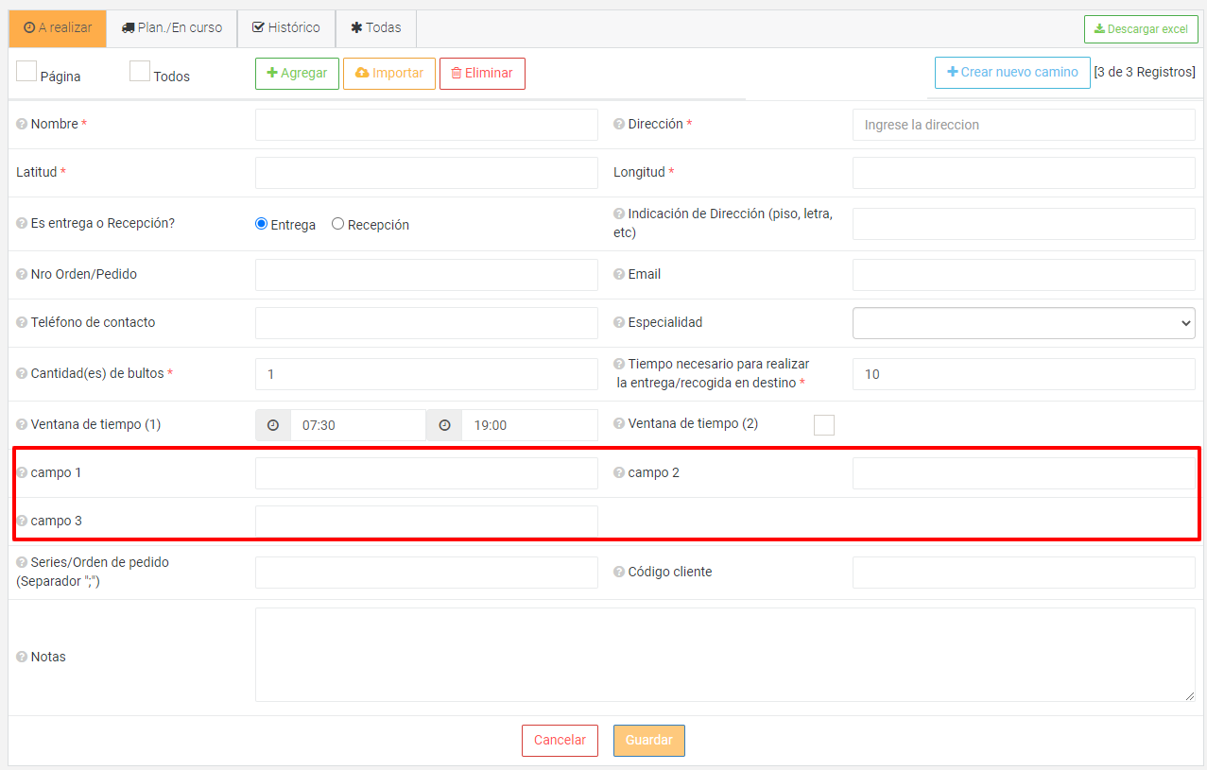The height and width of the screenshot is (770, 1207).
Task: Download the Excel file via Descargar excel
Action: pyautogui.click(x=1141, y=29)
